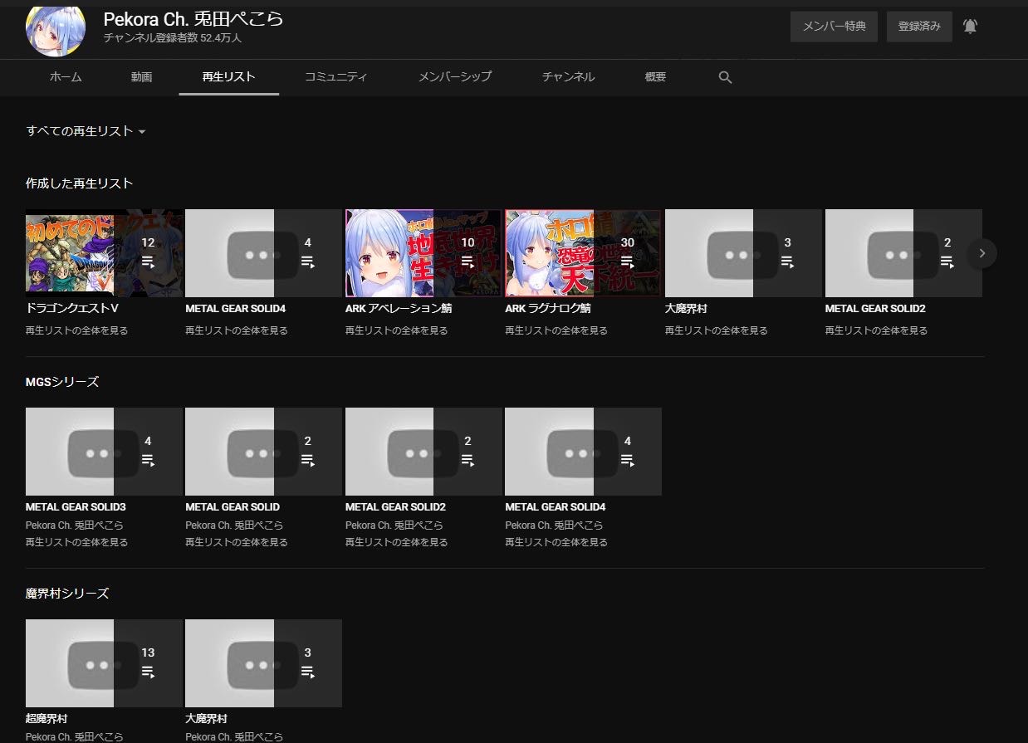Image resolution: width=1028 pixels, height=743 pixels.
Task: Click the 作成した再生リスト section heading
Action: tap(79, 183)
